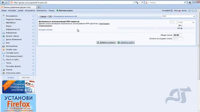This screenshot has height=112, width=200.
Task: Click Добавить в корзину button
Action: click(x=106, y=42)
